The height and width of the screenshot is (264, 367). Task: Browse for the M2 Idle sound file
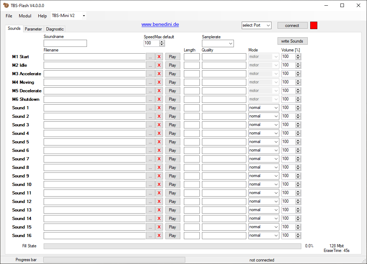tap(150, 65)
